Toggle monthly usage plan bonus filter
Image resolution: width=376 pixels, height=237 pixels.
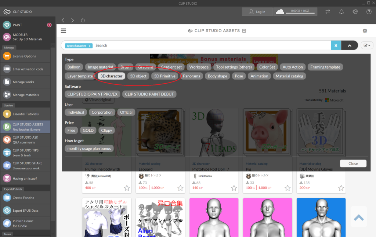pyautogui.click(x=89, y=149)
